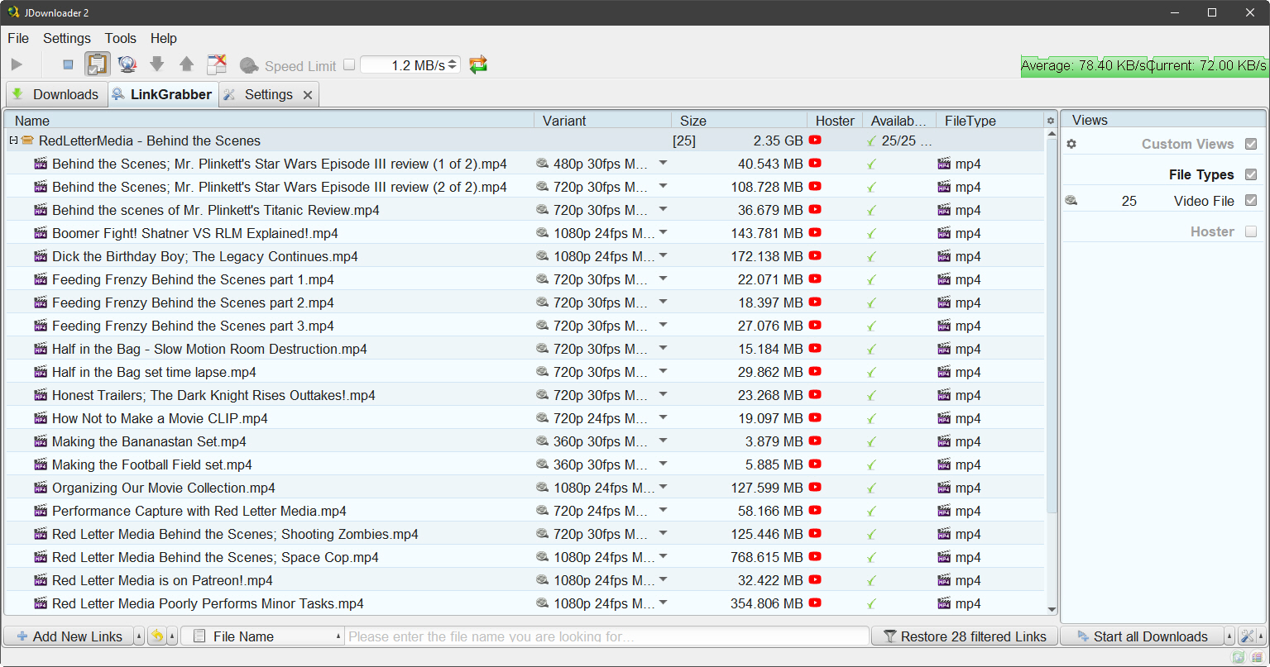
Task: Check the Hoster views checkbox
Action: pos(1251,231)
